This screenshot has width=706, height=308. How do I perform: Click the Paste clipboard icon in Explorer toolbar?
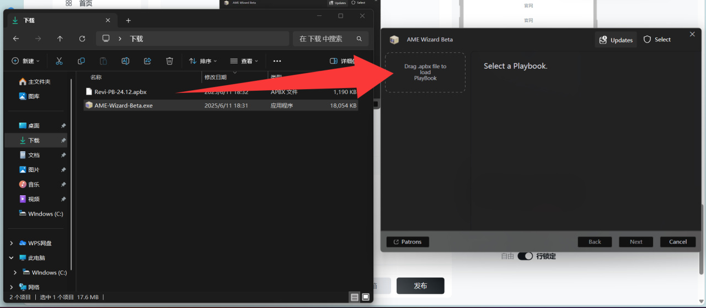pyautogui.click(x=103, y=61)
